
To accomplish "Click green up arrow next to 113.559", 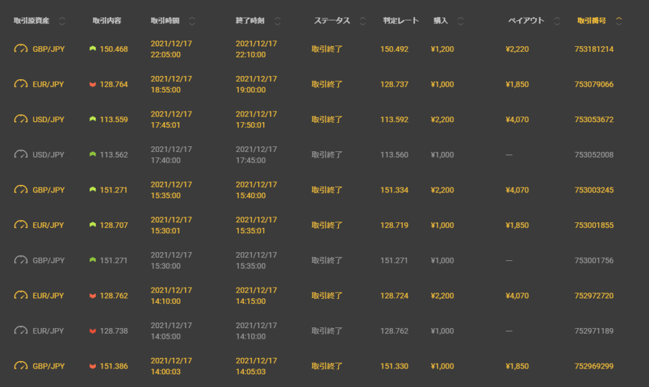I will click(93, 119).
